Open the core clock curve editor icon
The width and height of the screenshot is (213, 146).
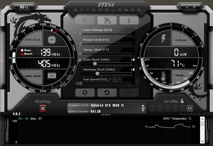[80, 60]
